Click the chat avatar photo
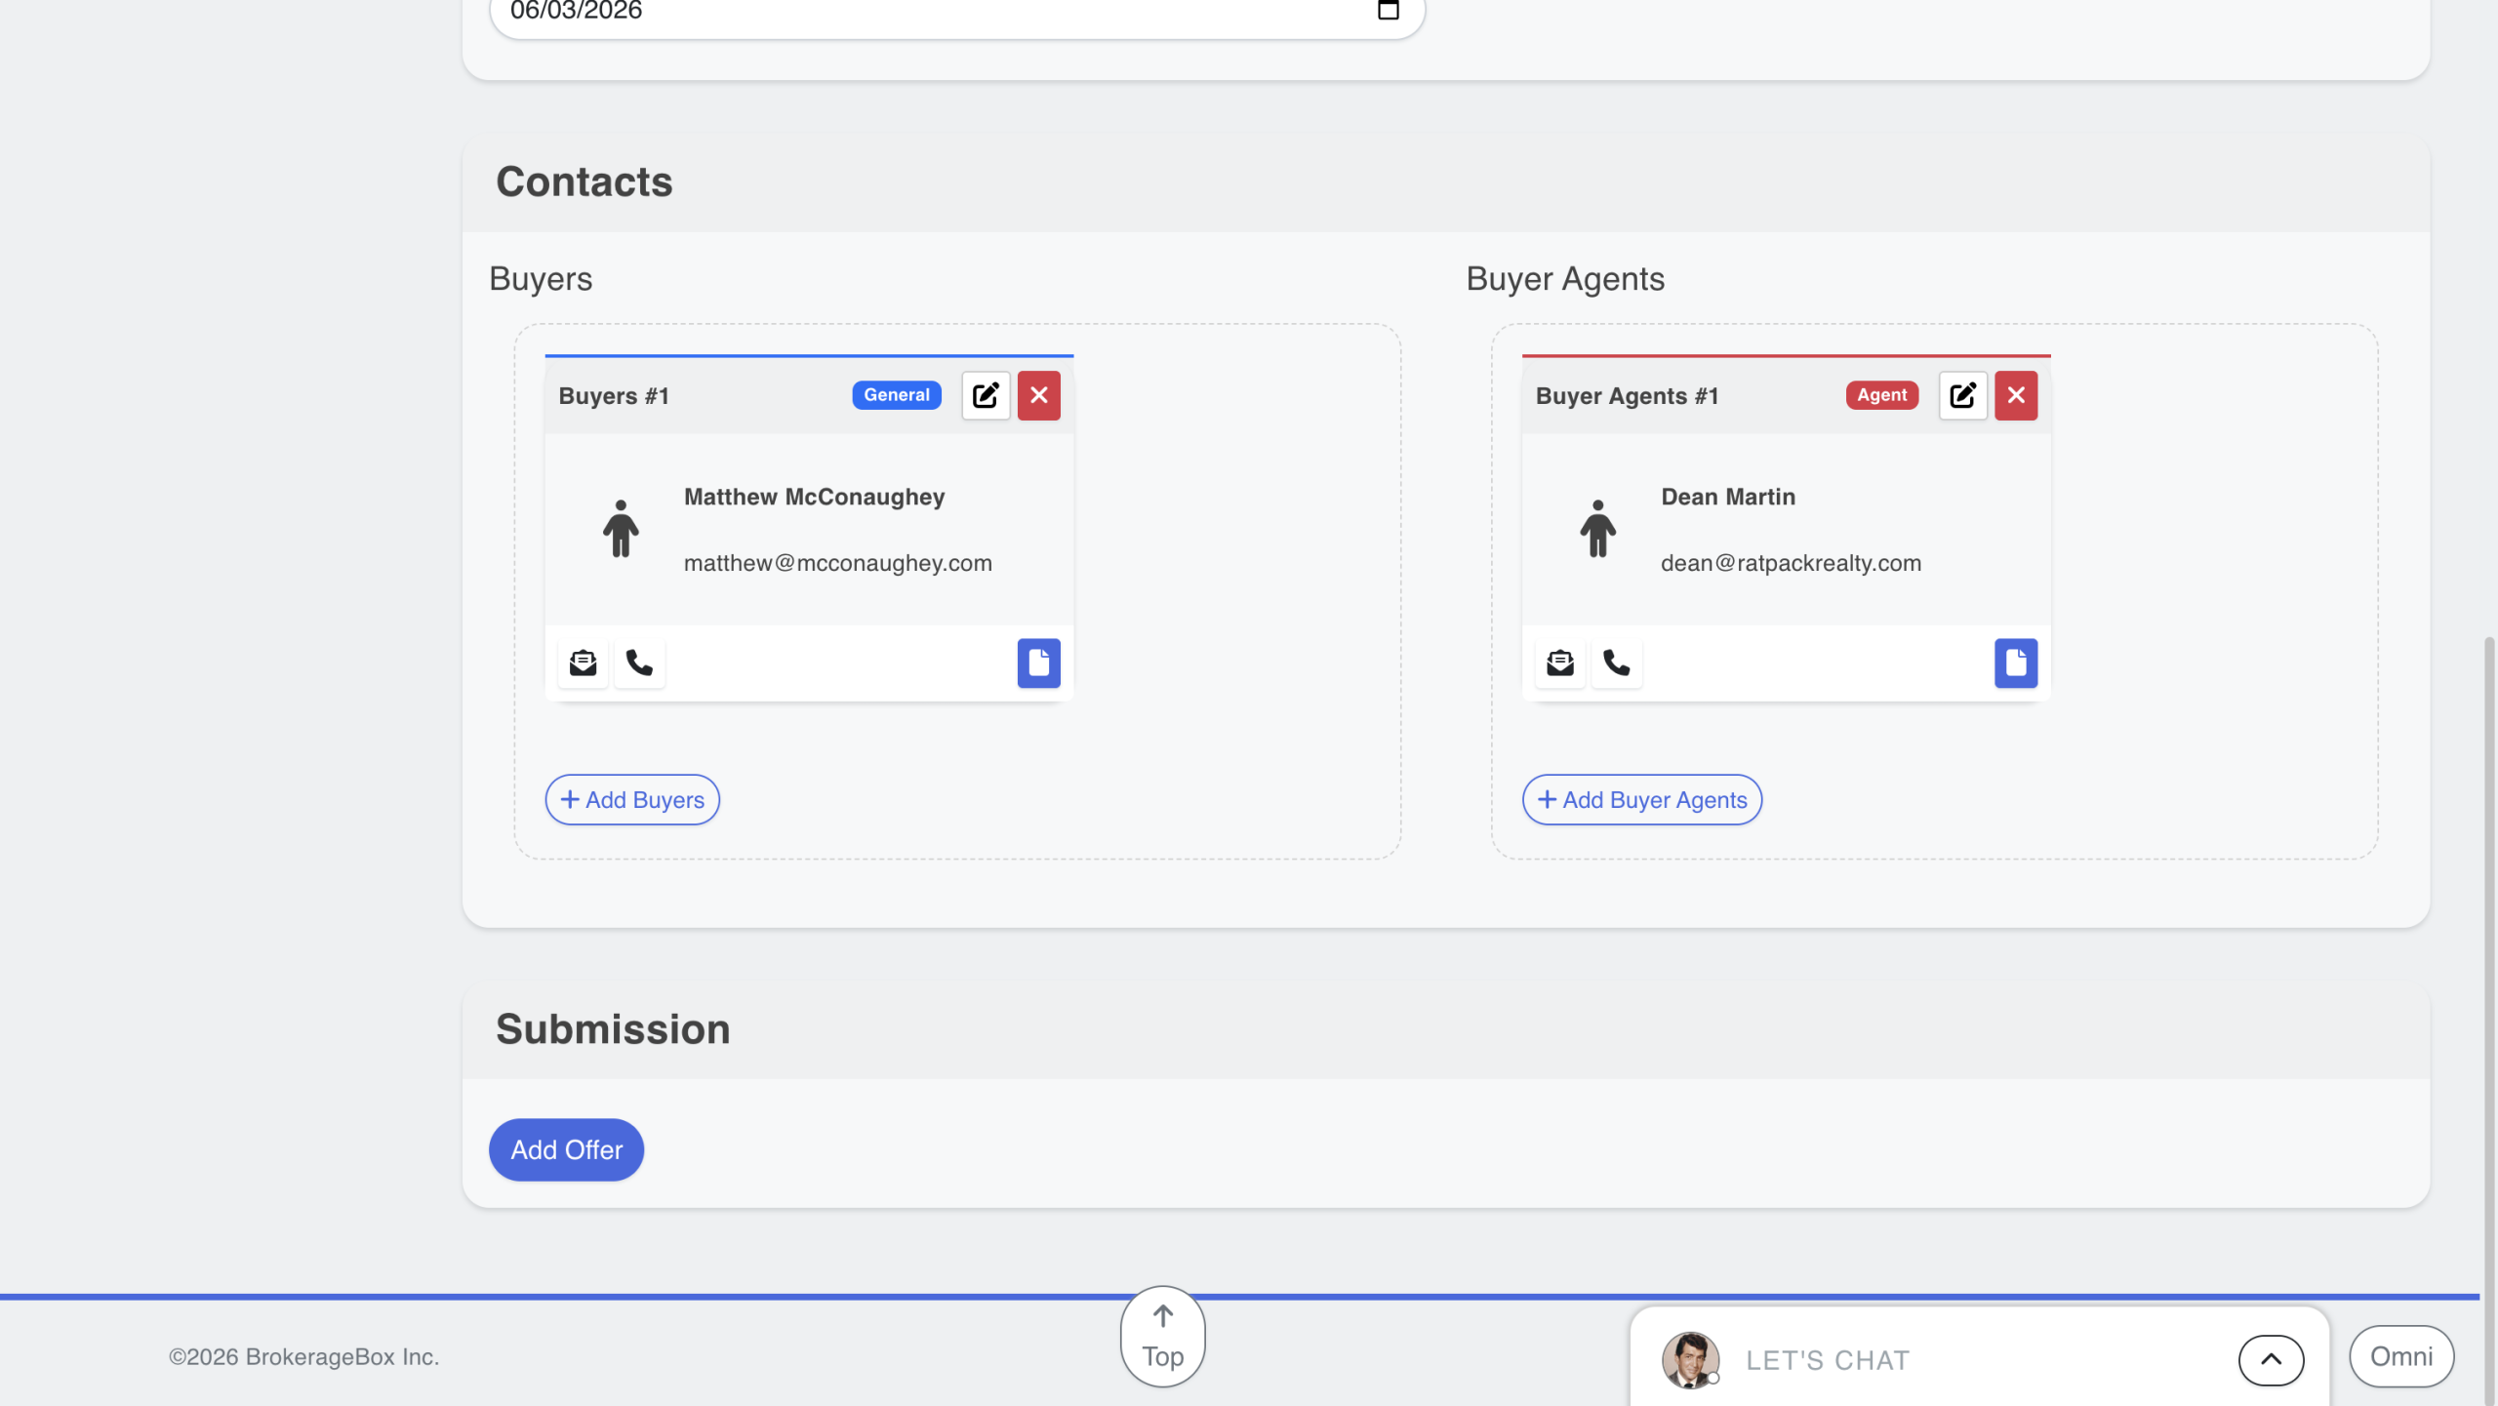Image resolution: width=2498 pixels, height=1406 pixels. pos(1691,1360)
